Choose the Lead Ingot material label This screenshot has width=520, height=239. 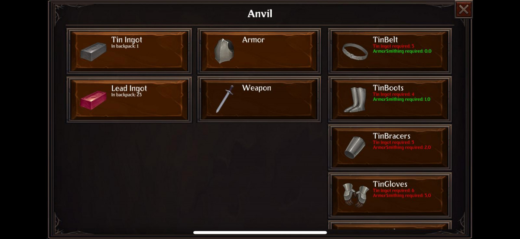pos(129,88)
